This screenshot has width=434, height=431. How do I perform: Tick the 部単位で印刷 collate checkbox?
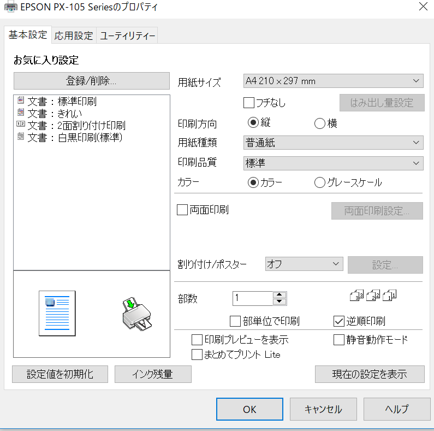tap(235, 321)
